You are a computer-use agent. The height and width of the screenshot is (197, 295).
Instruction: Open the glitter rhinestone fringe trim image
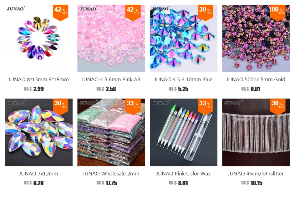(x=256, y=132)
